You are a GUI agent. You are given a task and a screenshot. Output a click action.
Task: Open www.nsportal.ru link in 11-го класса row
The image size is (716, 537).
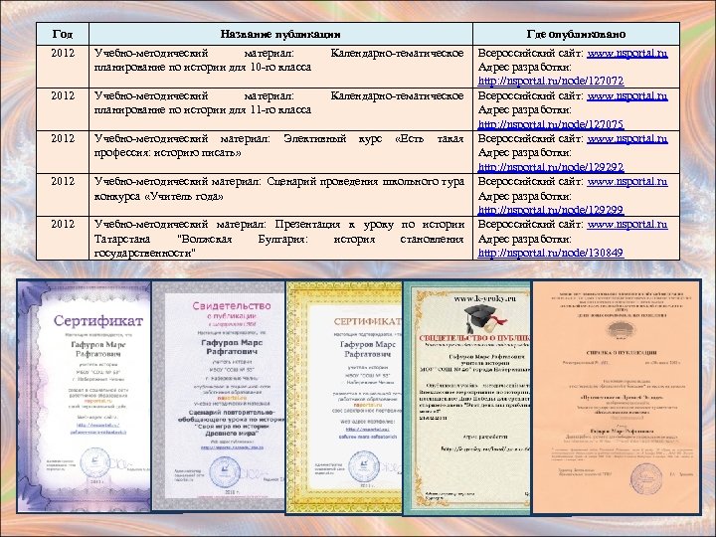click(x=626, y=95)
